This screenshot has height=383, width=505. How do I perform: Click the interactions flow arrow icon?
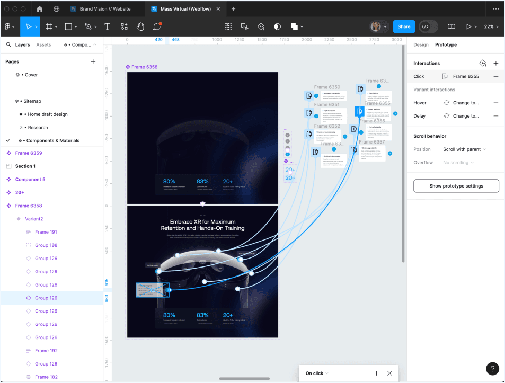[x=482, y=63]
